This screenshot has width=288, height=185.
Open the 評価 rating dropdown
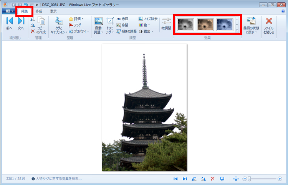(76, 19)
